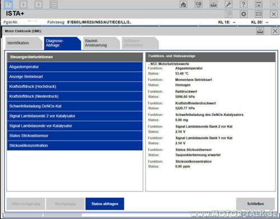Image resolution: width=280 pixels, height=219 pixels.
Task: Click the Schließen button
Action: coord(255,204)
